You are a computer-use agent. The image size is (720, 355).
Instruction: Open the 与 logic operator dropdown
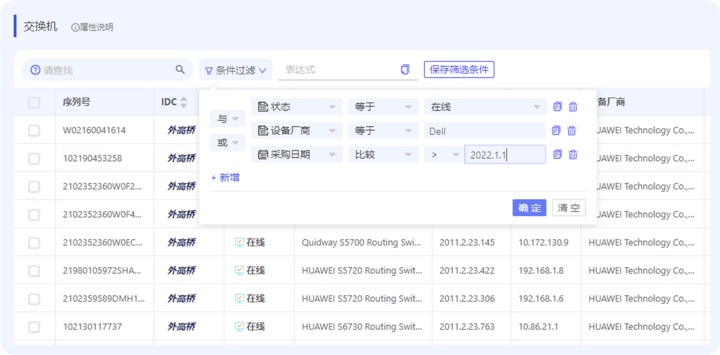pyautogui.click(x=228, y=118)
